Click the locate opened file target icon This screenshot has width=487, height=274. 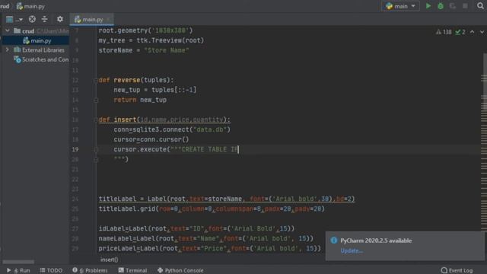click(x=32, y=19)
